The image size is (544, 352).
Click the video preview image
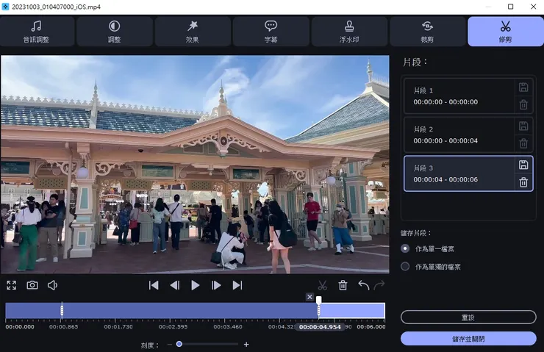(x=195, y=165)
